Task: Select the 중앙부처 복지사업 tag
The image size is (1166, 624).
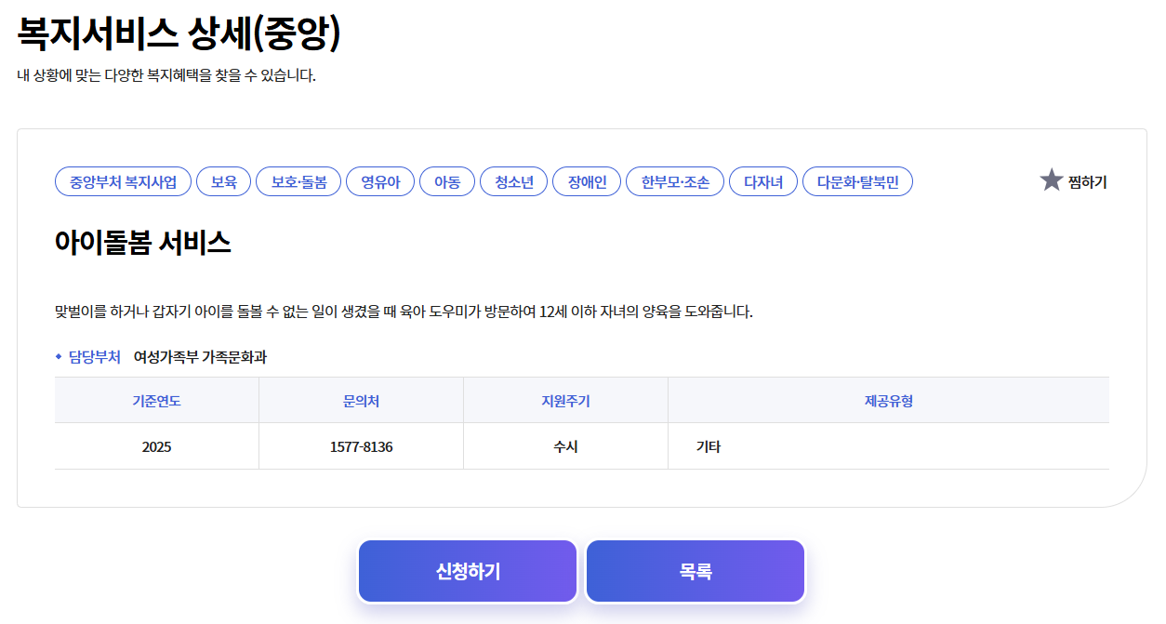Action: [123, 182]
